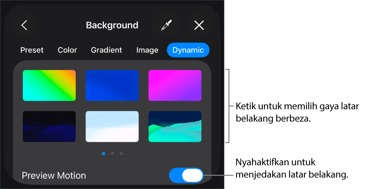Choose the green rainbow gradient background
This screenshot has height=189, width=370.
49,85
